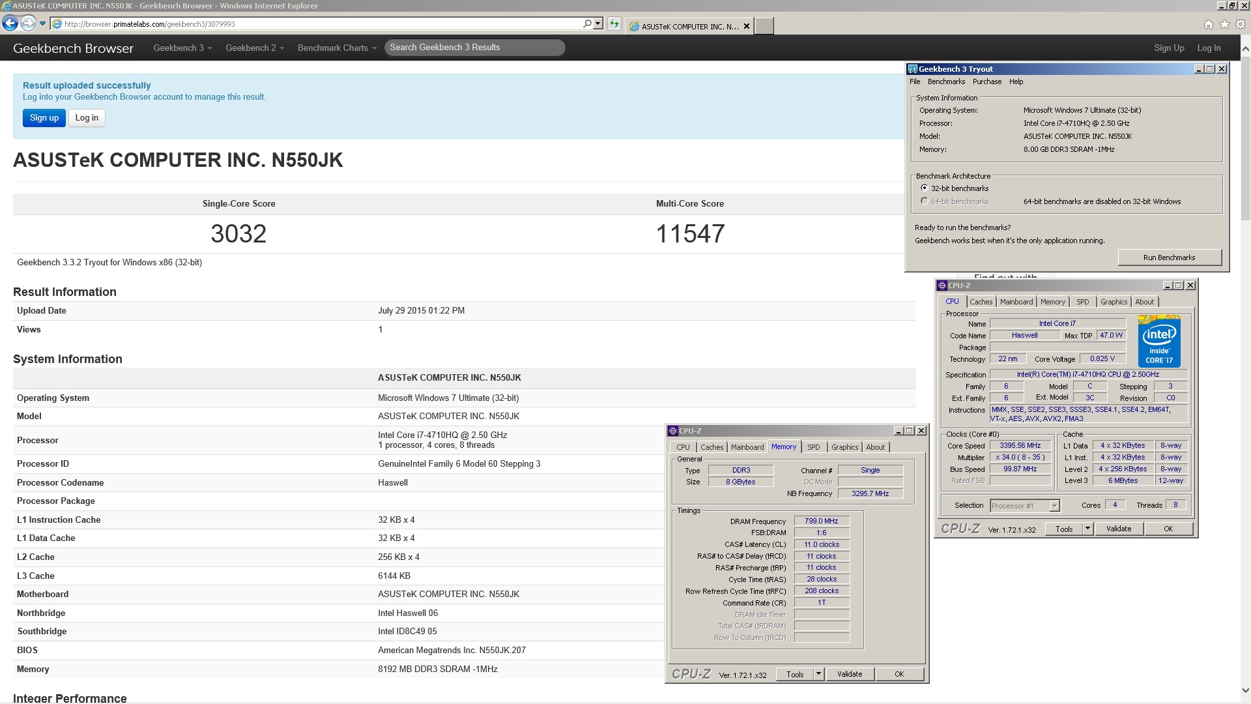This screenshot has width=1251, height=704.
Task: Select the 64-bit benchmarks radio button
Action: tap(924, 201)
